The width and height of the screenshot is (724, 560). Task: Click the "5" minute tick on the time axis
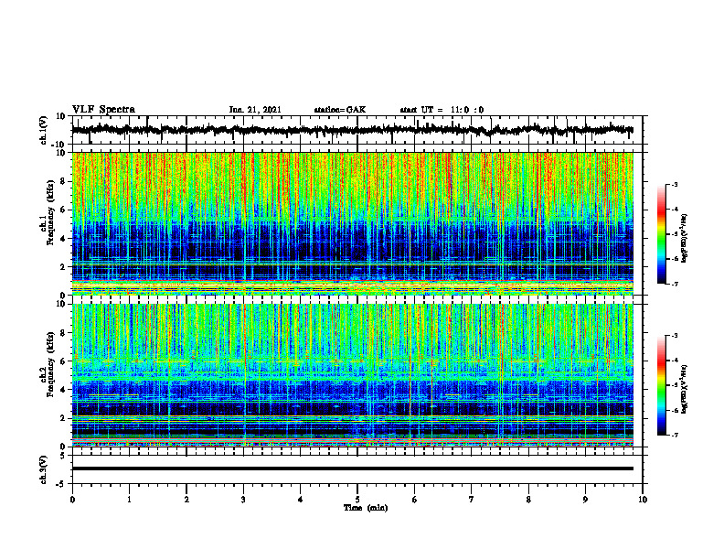(x=357, y=500)
